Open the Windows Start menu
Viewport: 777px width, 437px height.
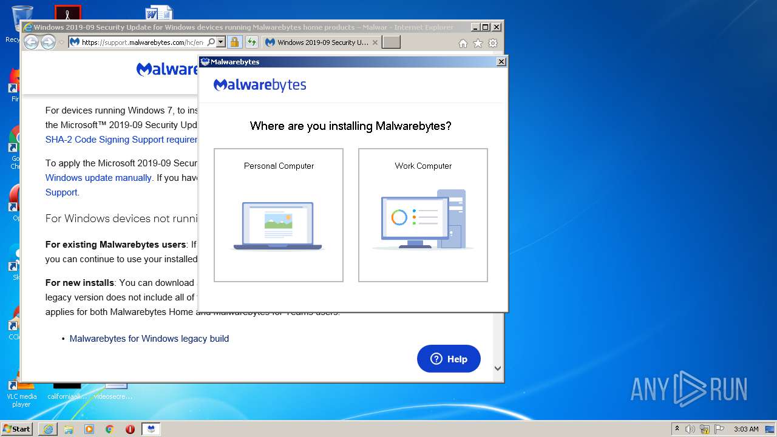[x=17, y=429]
